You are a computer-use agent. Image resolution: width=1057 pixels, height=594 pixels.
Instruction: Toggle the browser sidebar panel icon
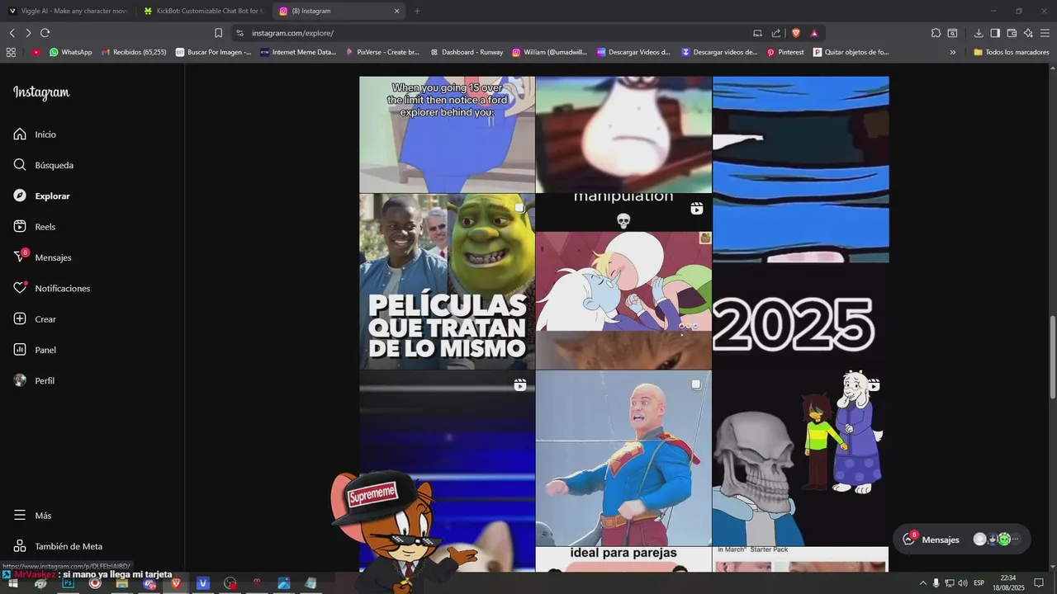(x=995, y=33)
